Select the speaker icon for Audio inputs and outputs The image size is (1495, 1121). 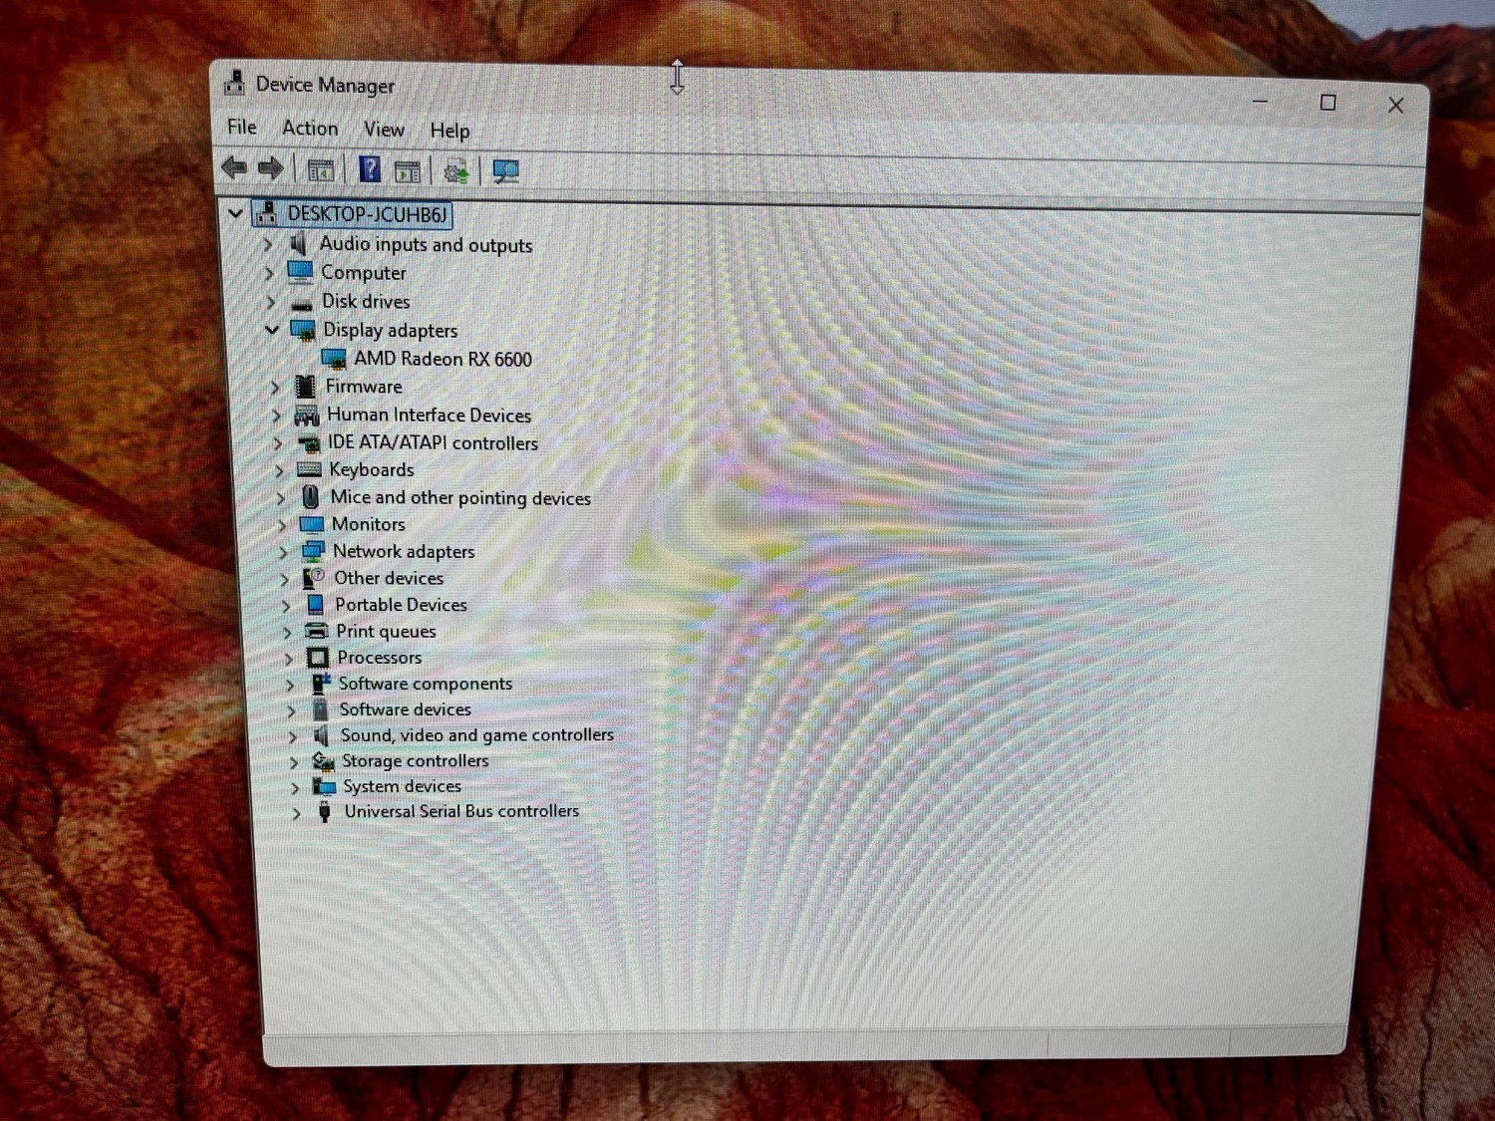point(297,243)
